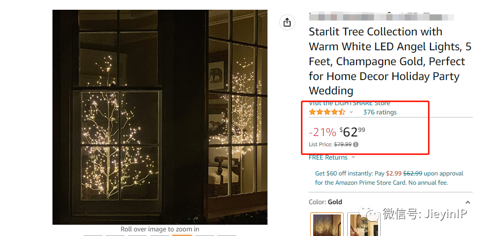Click the Amazon Prime Store Card offer text
Screen dimensions: 483x236
[389, 178]
